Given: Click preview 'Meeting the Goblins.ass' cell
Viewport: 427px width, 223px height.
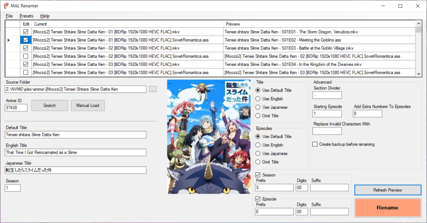Looking at the screenshot, I should 319,40.
